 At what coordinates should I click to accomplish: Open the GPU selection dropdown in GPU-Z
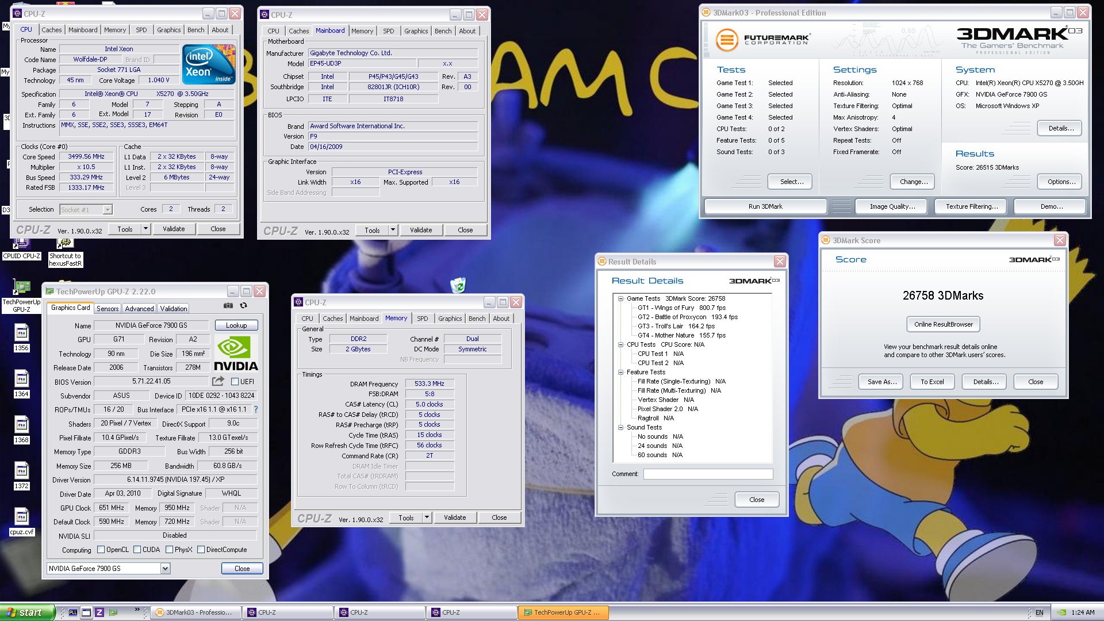165,569
